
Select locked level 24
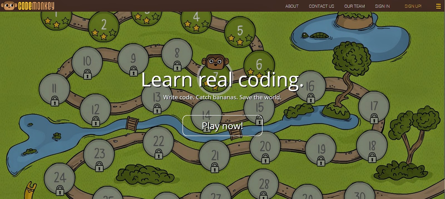(60, 179)
